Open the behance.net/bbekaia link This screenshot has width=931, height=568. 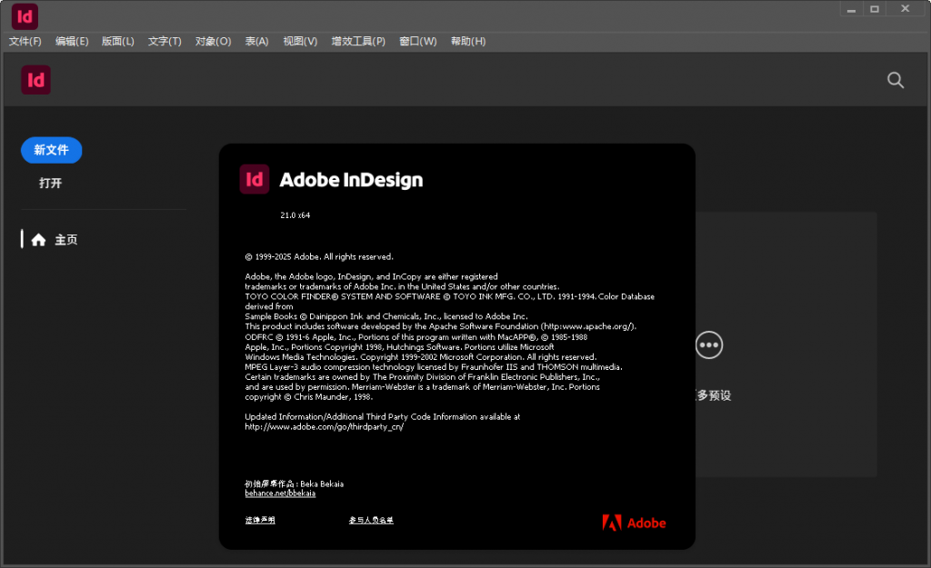click(x=280, y=493)
